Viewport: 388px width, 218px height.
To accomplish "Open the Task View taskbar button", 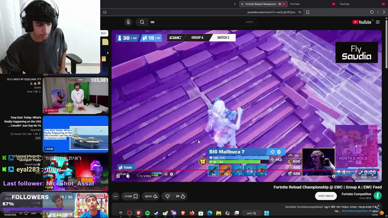I will [236, 213].
